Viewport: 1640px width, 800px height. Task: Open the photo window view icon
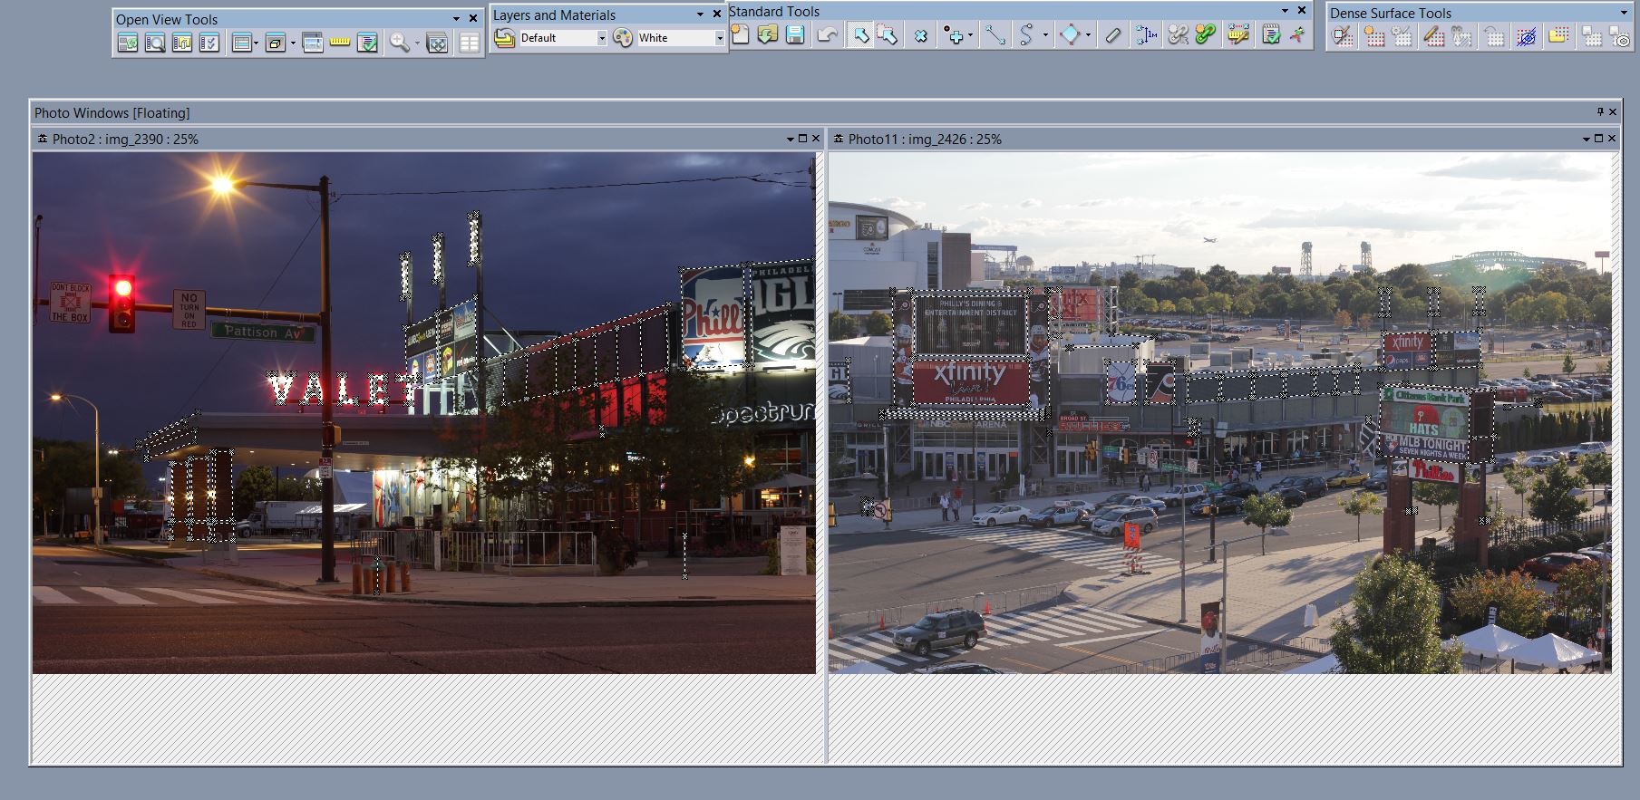(x=313, y=43)
